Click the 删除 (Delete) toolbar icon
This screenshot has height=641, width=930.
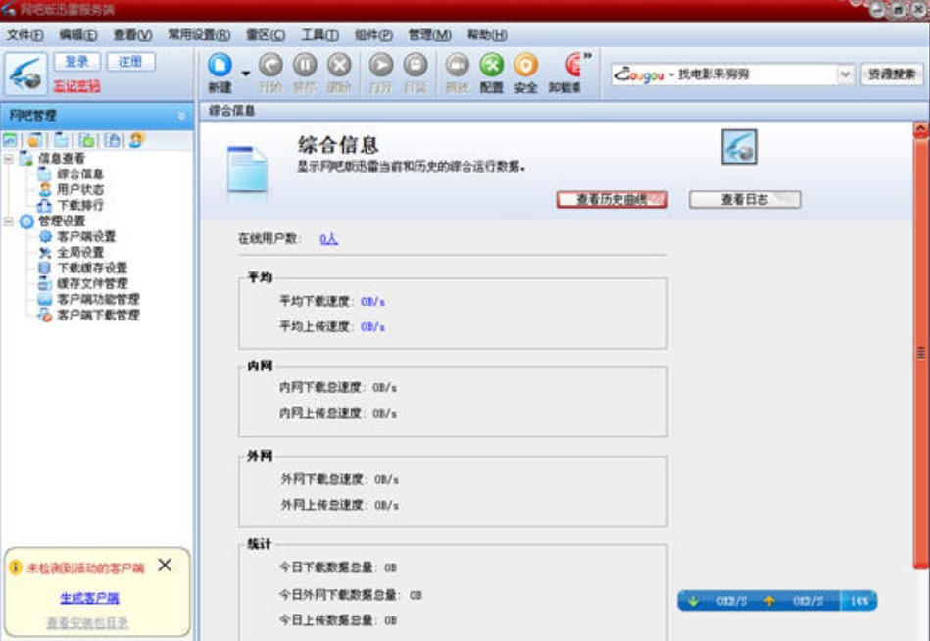click(339, 67)
